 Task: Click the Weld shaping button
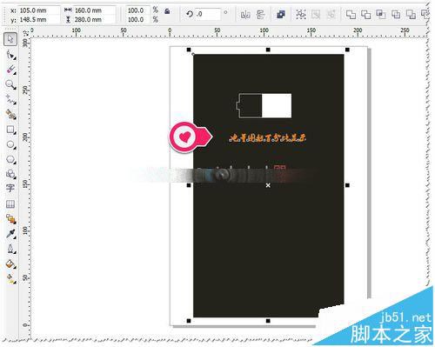[351, 14]
